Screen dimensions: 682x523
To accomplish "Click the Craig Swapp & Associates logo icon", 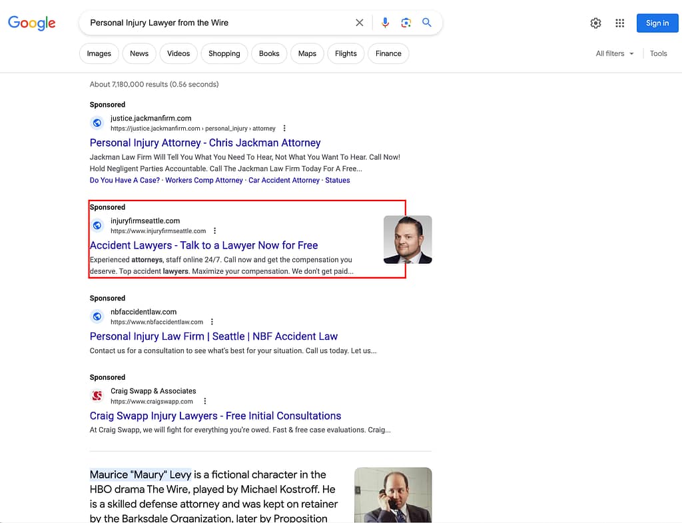I will (x=97, y=396).
